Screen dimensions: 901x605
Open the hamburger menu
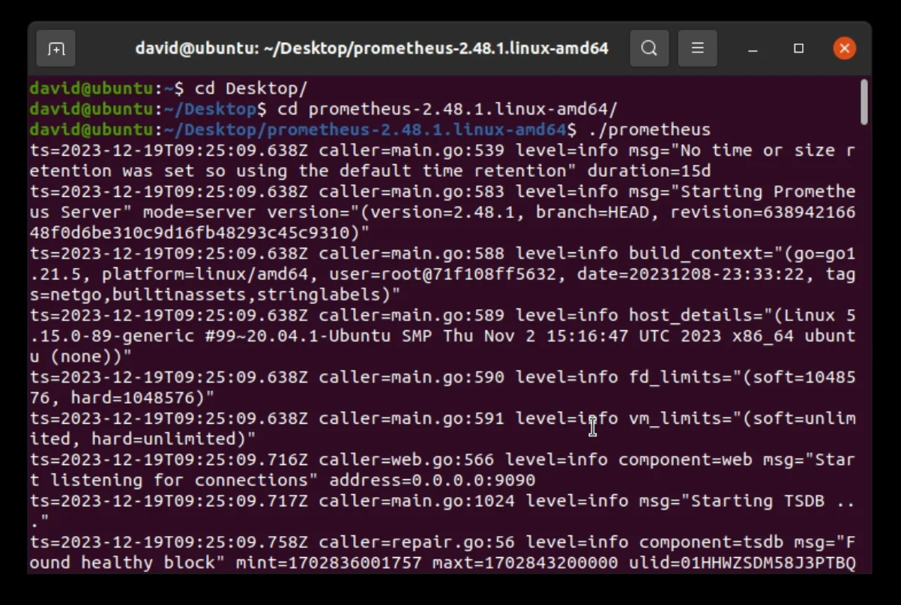click(697, 49)
